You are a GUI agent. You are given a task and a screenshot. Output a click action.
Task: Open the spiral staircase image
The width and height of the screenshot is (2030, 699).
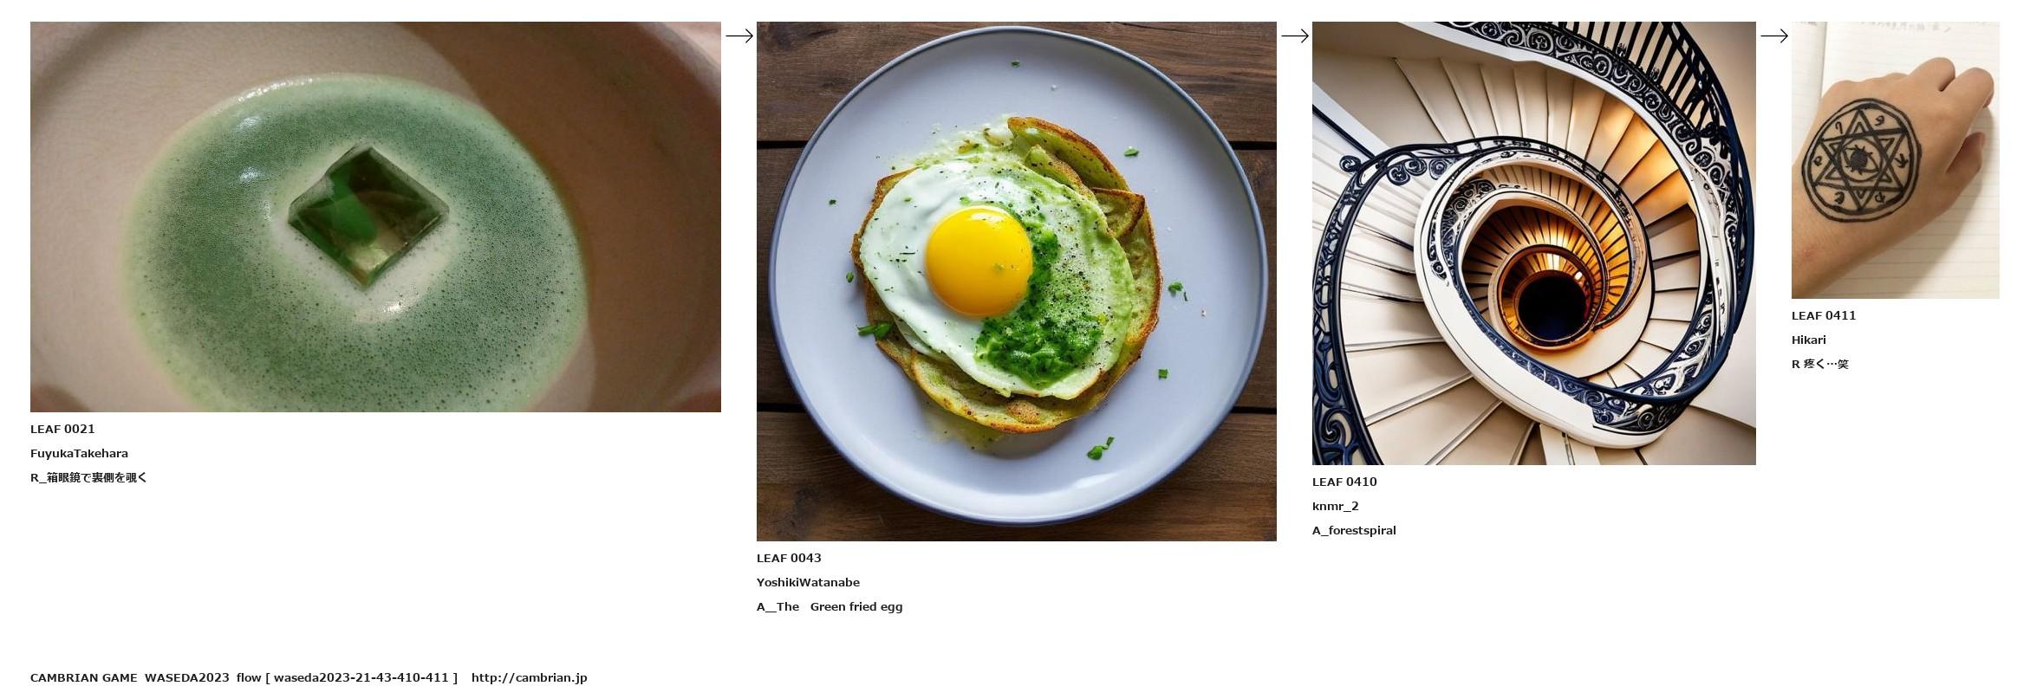1534,243
